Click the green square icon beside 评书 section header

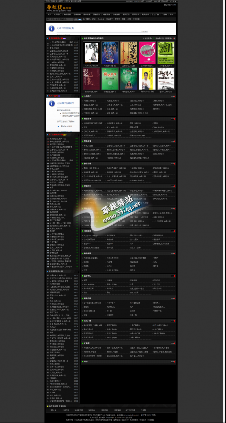(83, 361)
